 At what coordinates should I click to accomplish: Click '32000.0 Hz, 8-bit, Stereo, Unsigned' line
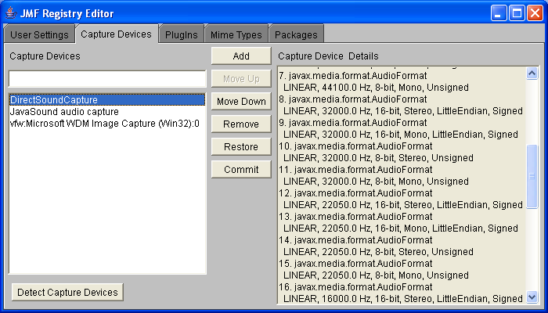point(378,158)
